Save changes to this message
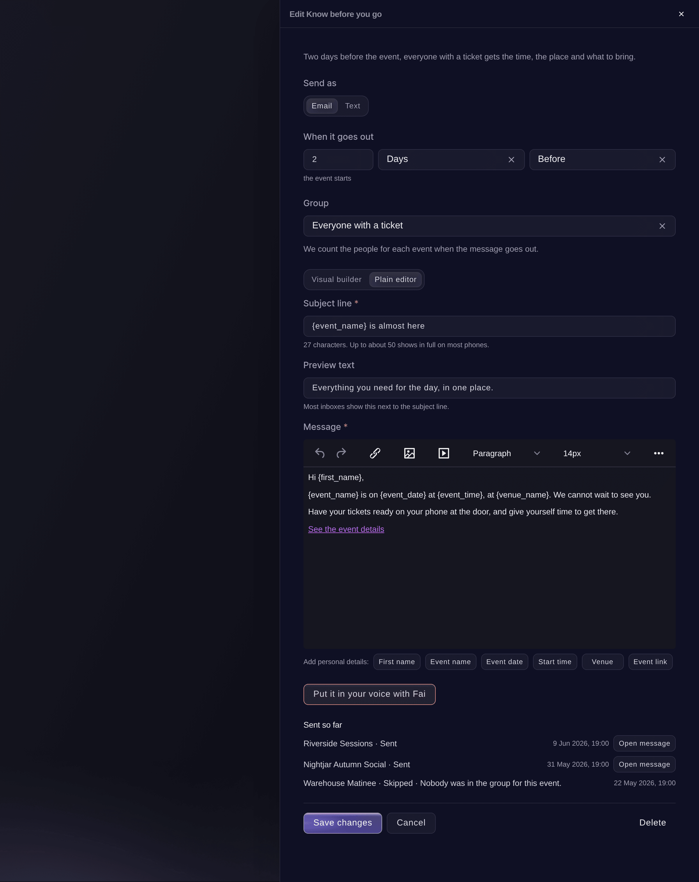This screenshot has width=699, height=882. click(342, 823)
